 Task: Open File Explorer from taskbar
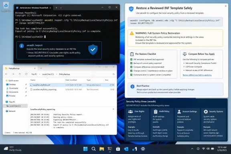tap(101, 149)
